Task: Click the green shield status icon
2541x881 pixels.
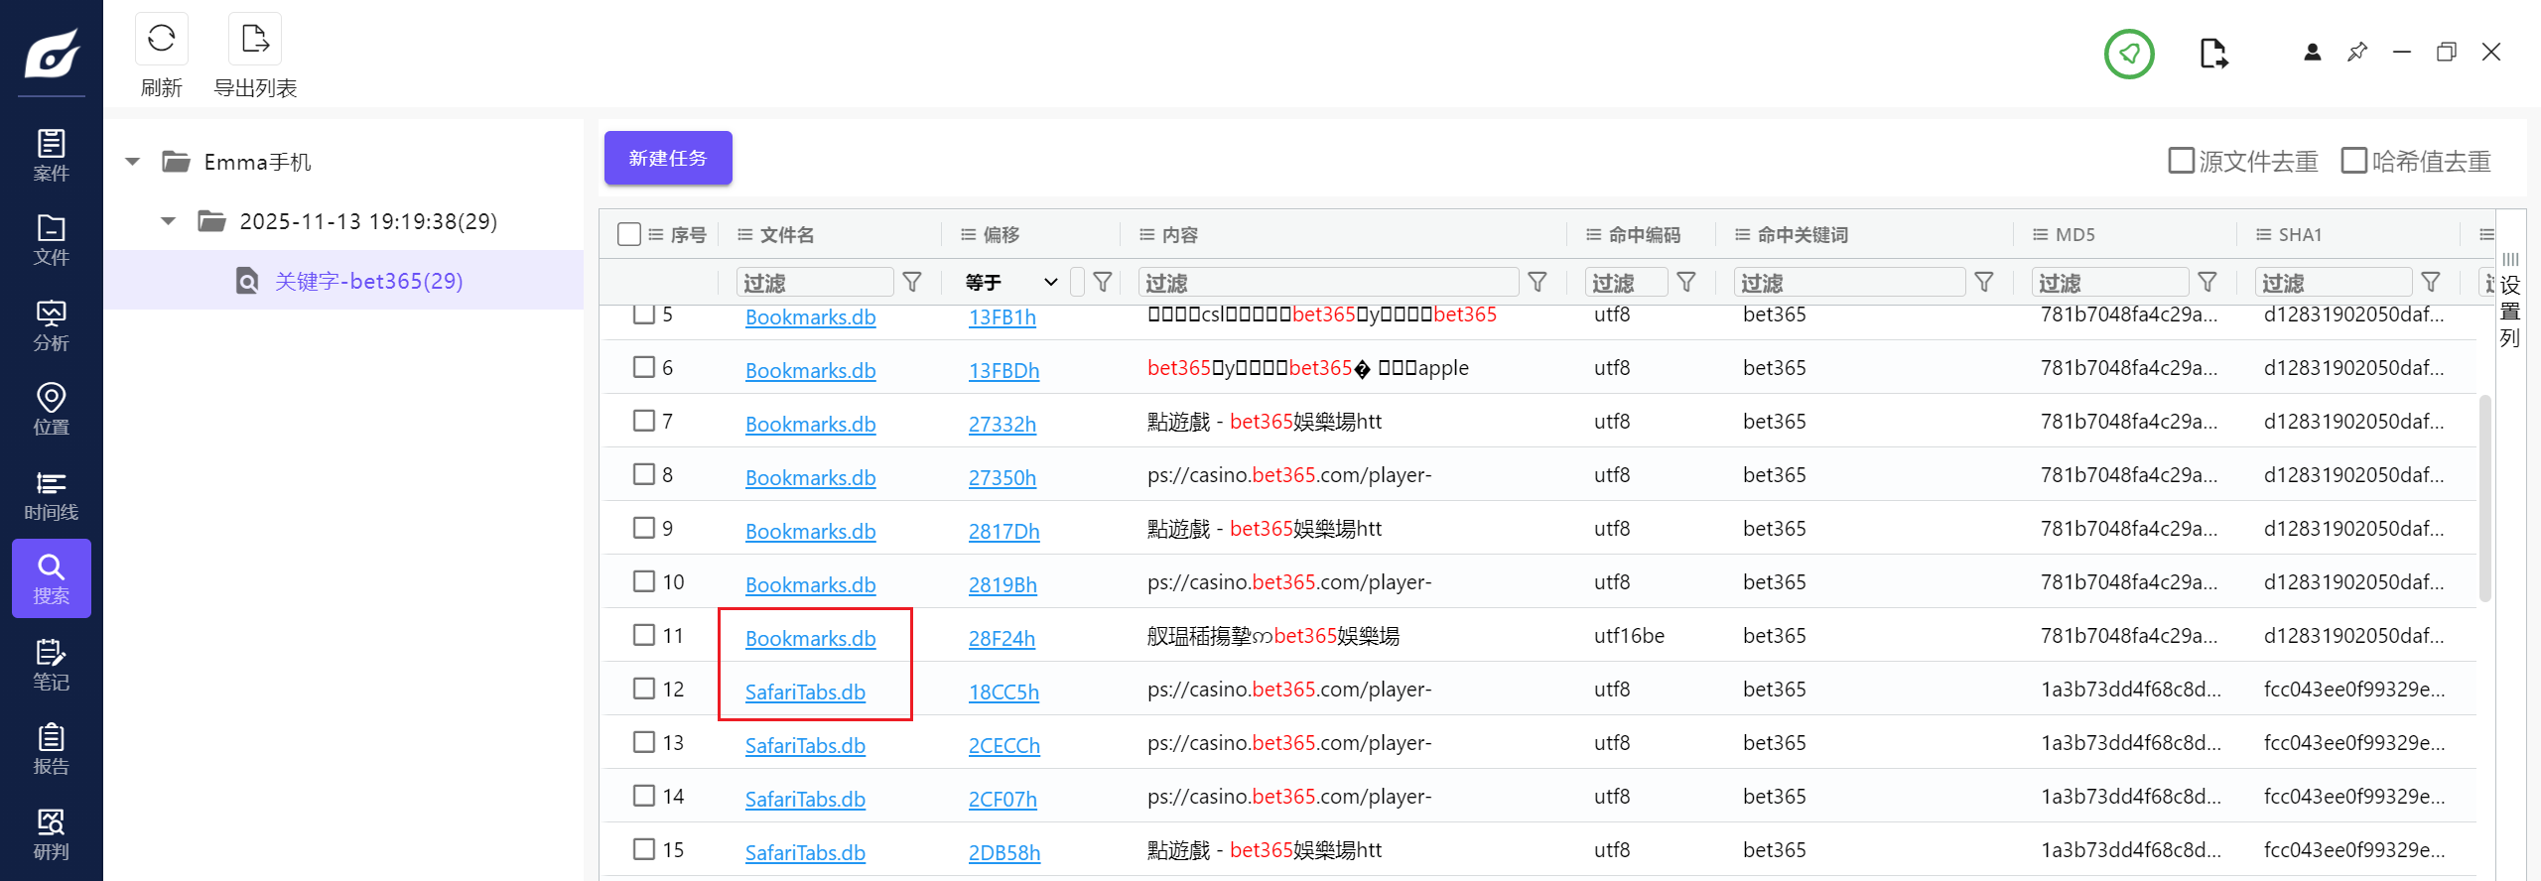Action: point(2129,54)
